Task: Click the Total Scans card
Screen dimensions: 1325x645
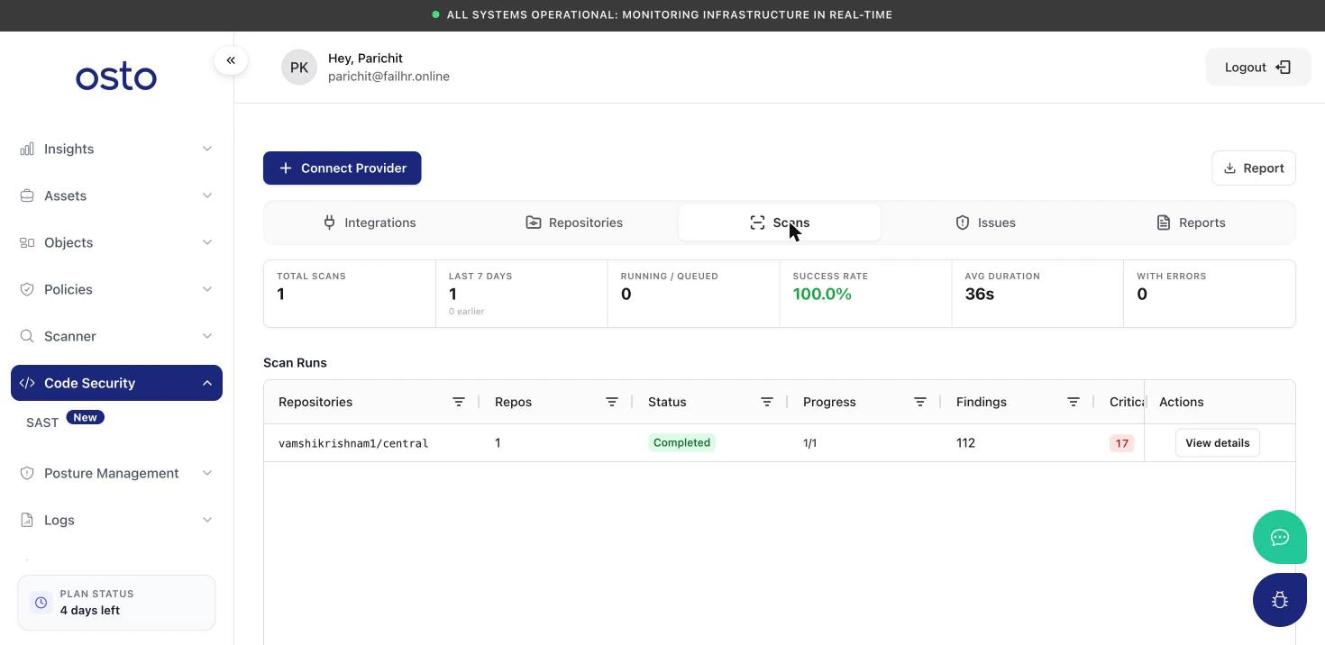Action: (350, 294)
